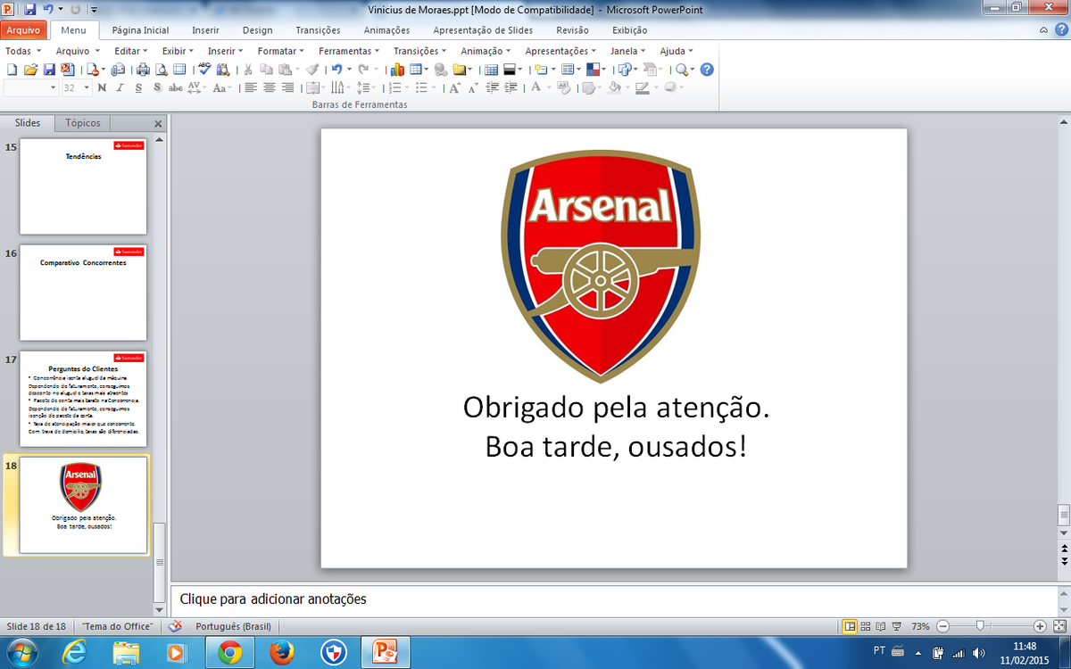Image resolution: width=1071 pixels, height=669 pixels.
Task: Open the Arquivo file tab
Action: [23, 29]
